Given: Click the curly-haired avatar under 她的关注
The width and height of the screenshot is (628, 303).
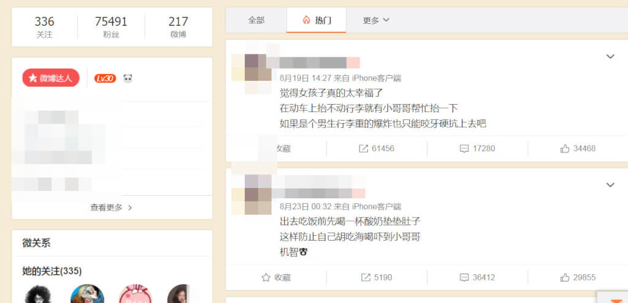Looking at the screenshot, I should 39,294.
